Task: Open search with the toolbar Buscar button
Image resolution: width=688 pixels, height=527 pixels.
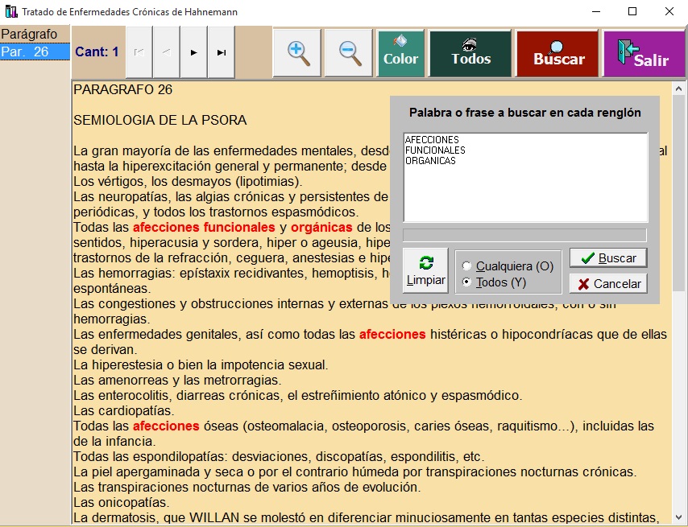Action: coord(557,53)
